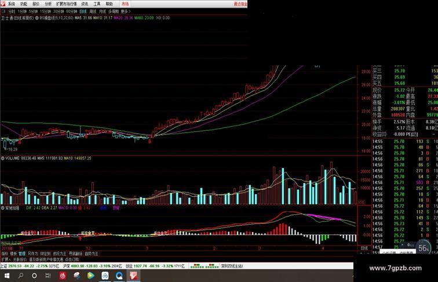Screen dimensions: 438x282
Task: Switch chart to 60分钟 period
Action: 71,12
